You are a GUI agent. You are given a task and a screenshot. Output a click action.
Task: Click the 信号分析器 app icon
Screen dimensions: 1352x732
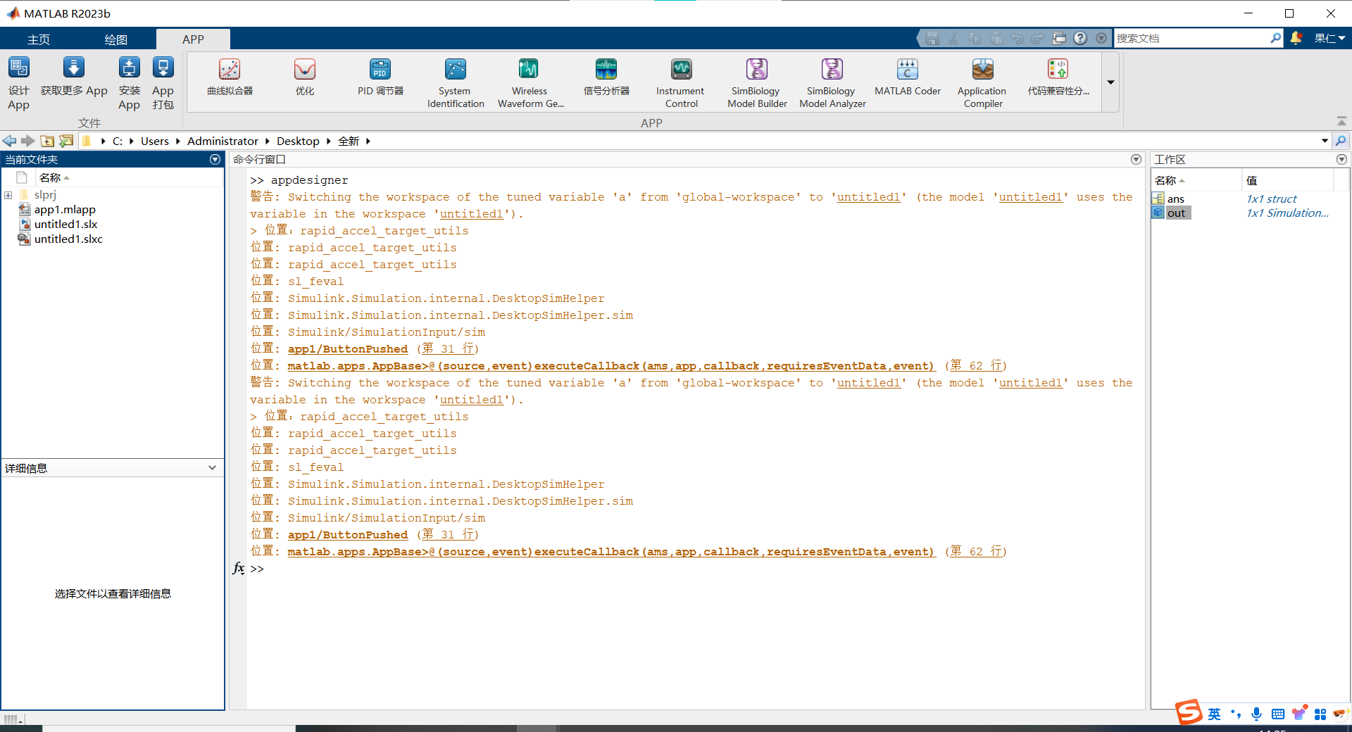click(606, 77)
